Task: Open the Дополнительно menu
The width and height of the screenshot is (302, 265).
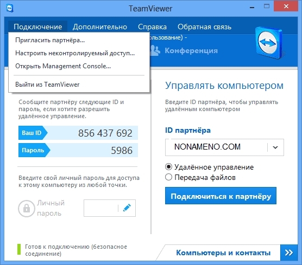Action: coord(100,27)
